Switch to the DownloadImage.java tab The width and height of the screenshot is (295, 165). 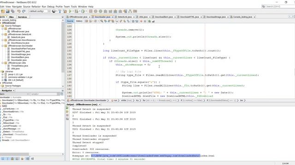(x=216, y=17)
